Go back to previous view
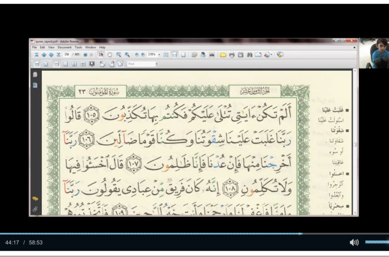This screenshot has height=257, width=389. tap(85, 55)
